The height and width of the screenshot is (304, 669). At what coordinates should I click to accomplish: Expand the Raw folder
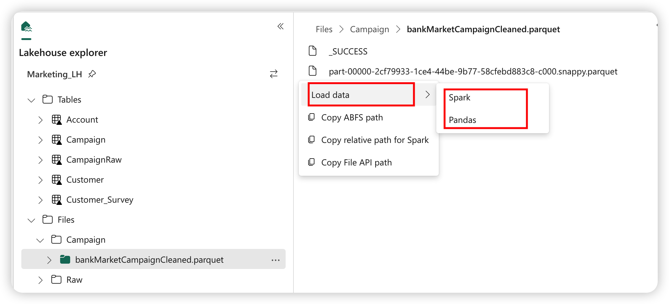click(40, 280)
